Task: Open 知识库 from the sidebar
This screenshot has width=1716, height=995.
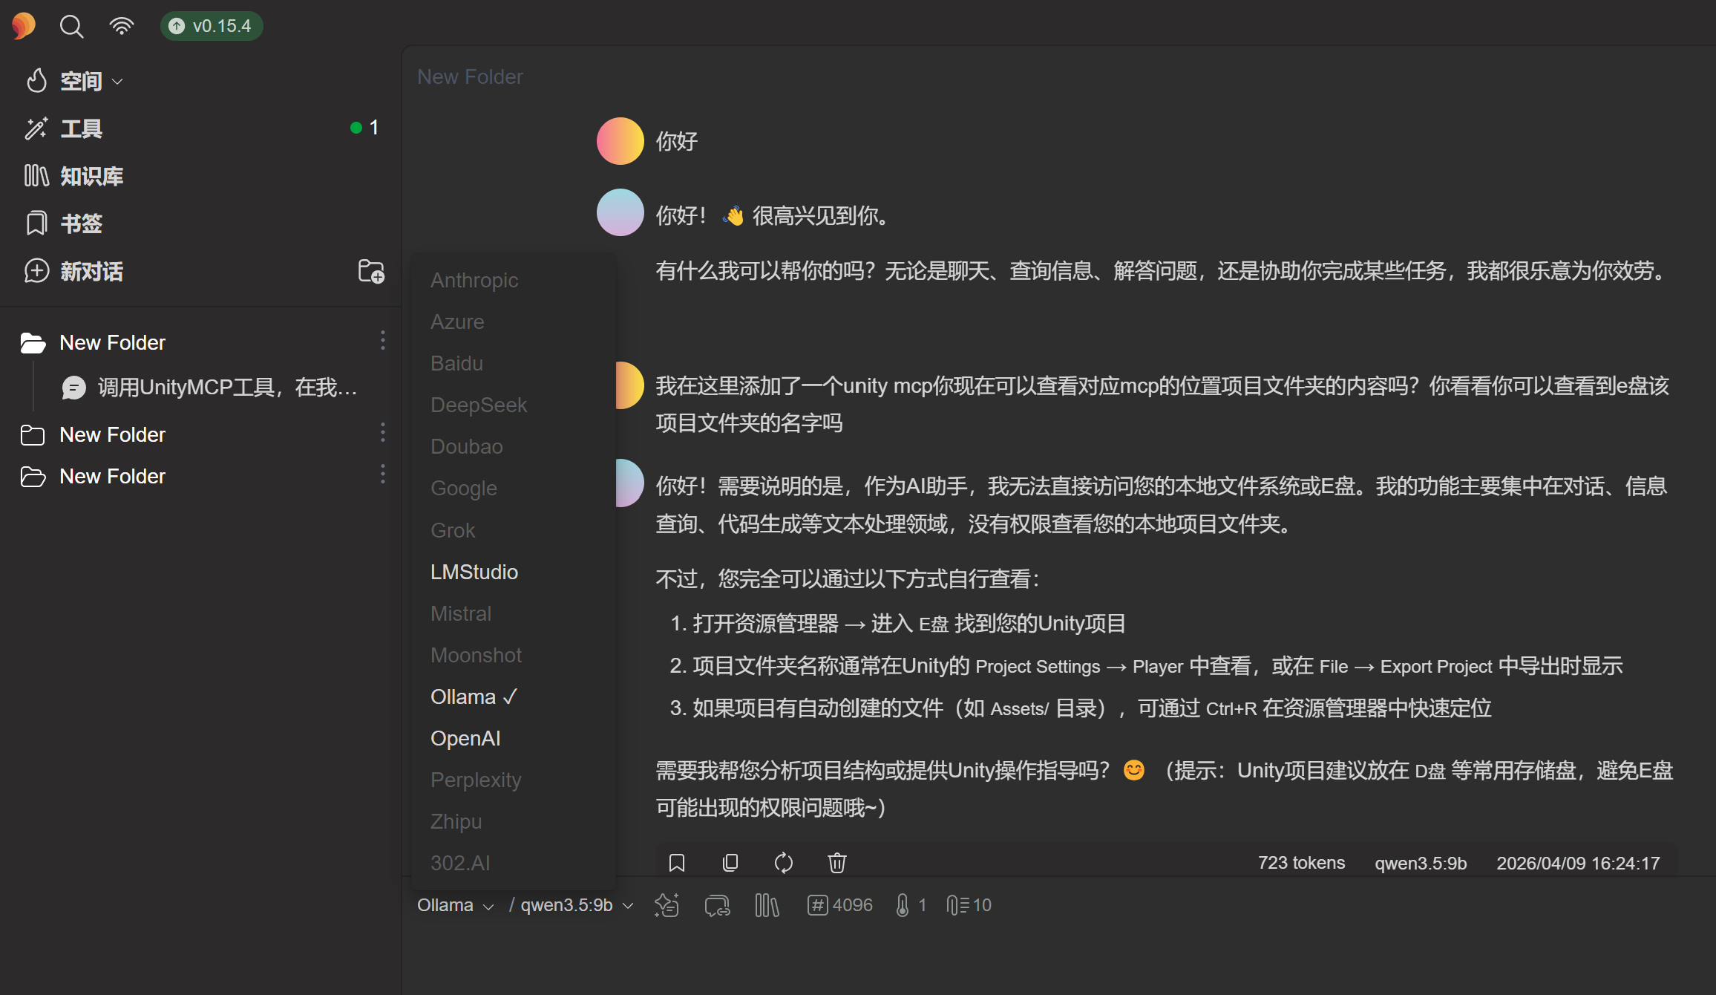Action: pos(91,176)
